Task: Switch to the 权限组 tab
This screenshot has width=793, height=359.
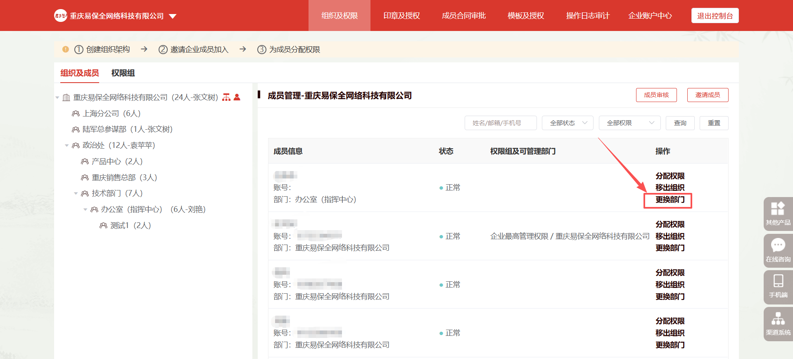Action: pos(123,73)
